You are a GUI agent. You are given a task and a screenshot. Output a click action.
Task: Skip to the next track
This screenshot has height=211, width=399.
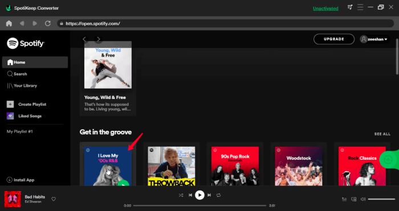click(x=209, y=195)
